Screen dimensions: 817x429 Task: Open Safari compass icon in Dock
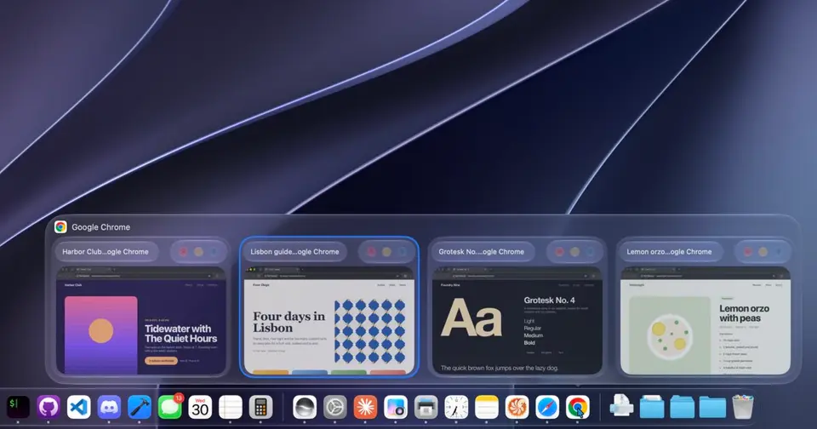(x=547, y=407)
